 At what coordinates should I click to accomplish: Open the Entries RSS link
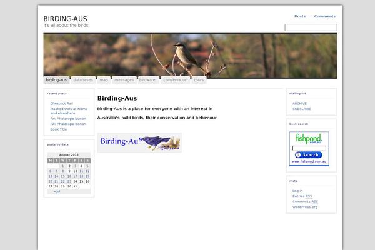[x=302, y=196]
